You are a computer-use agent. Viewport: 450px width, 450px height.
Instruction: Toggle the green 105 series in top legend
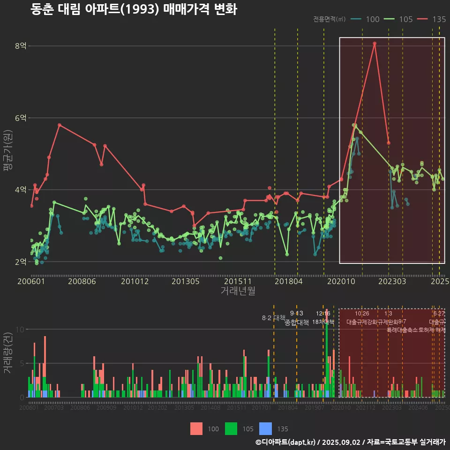390,19
